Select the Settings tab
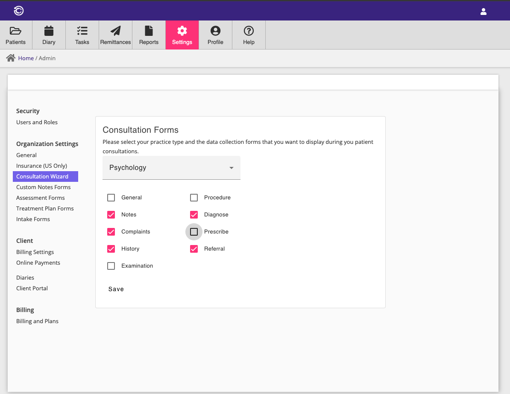The width and height of the screenshot is (510, 394). click(x=182, y=35)
